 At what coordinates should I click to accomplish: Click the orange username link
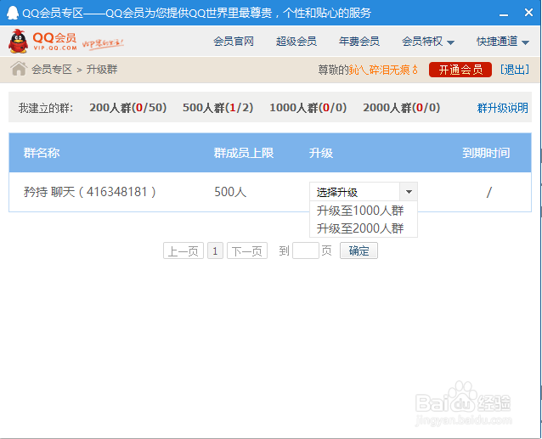click(383, 70)
